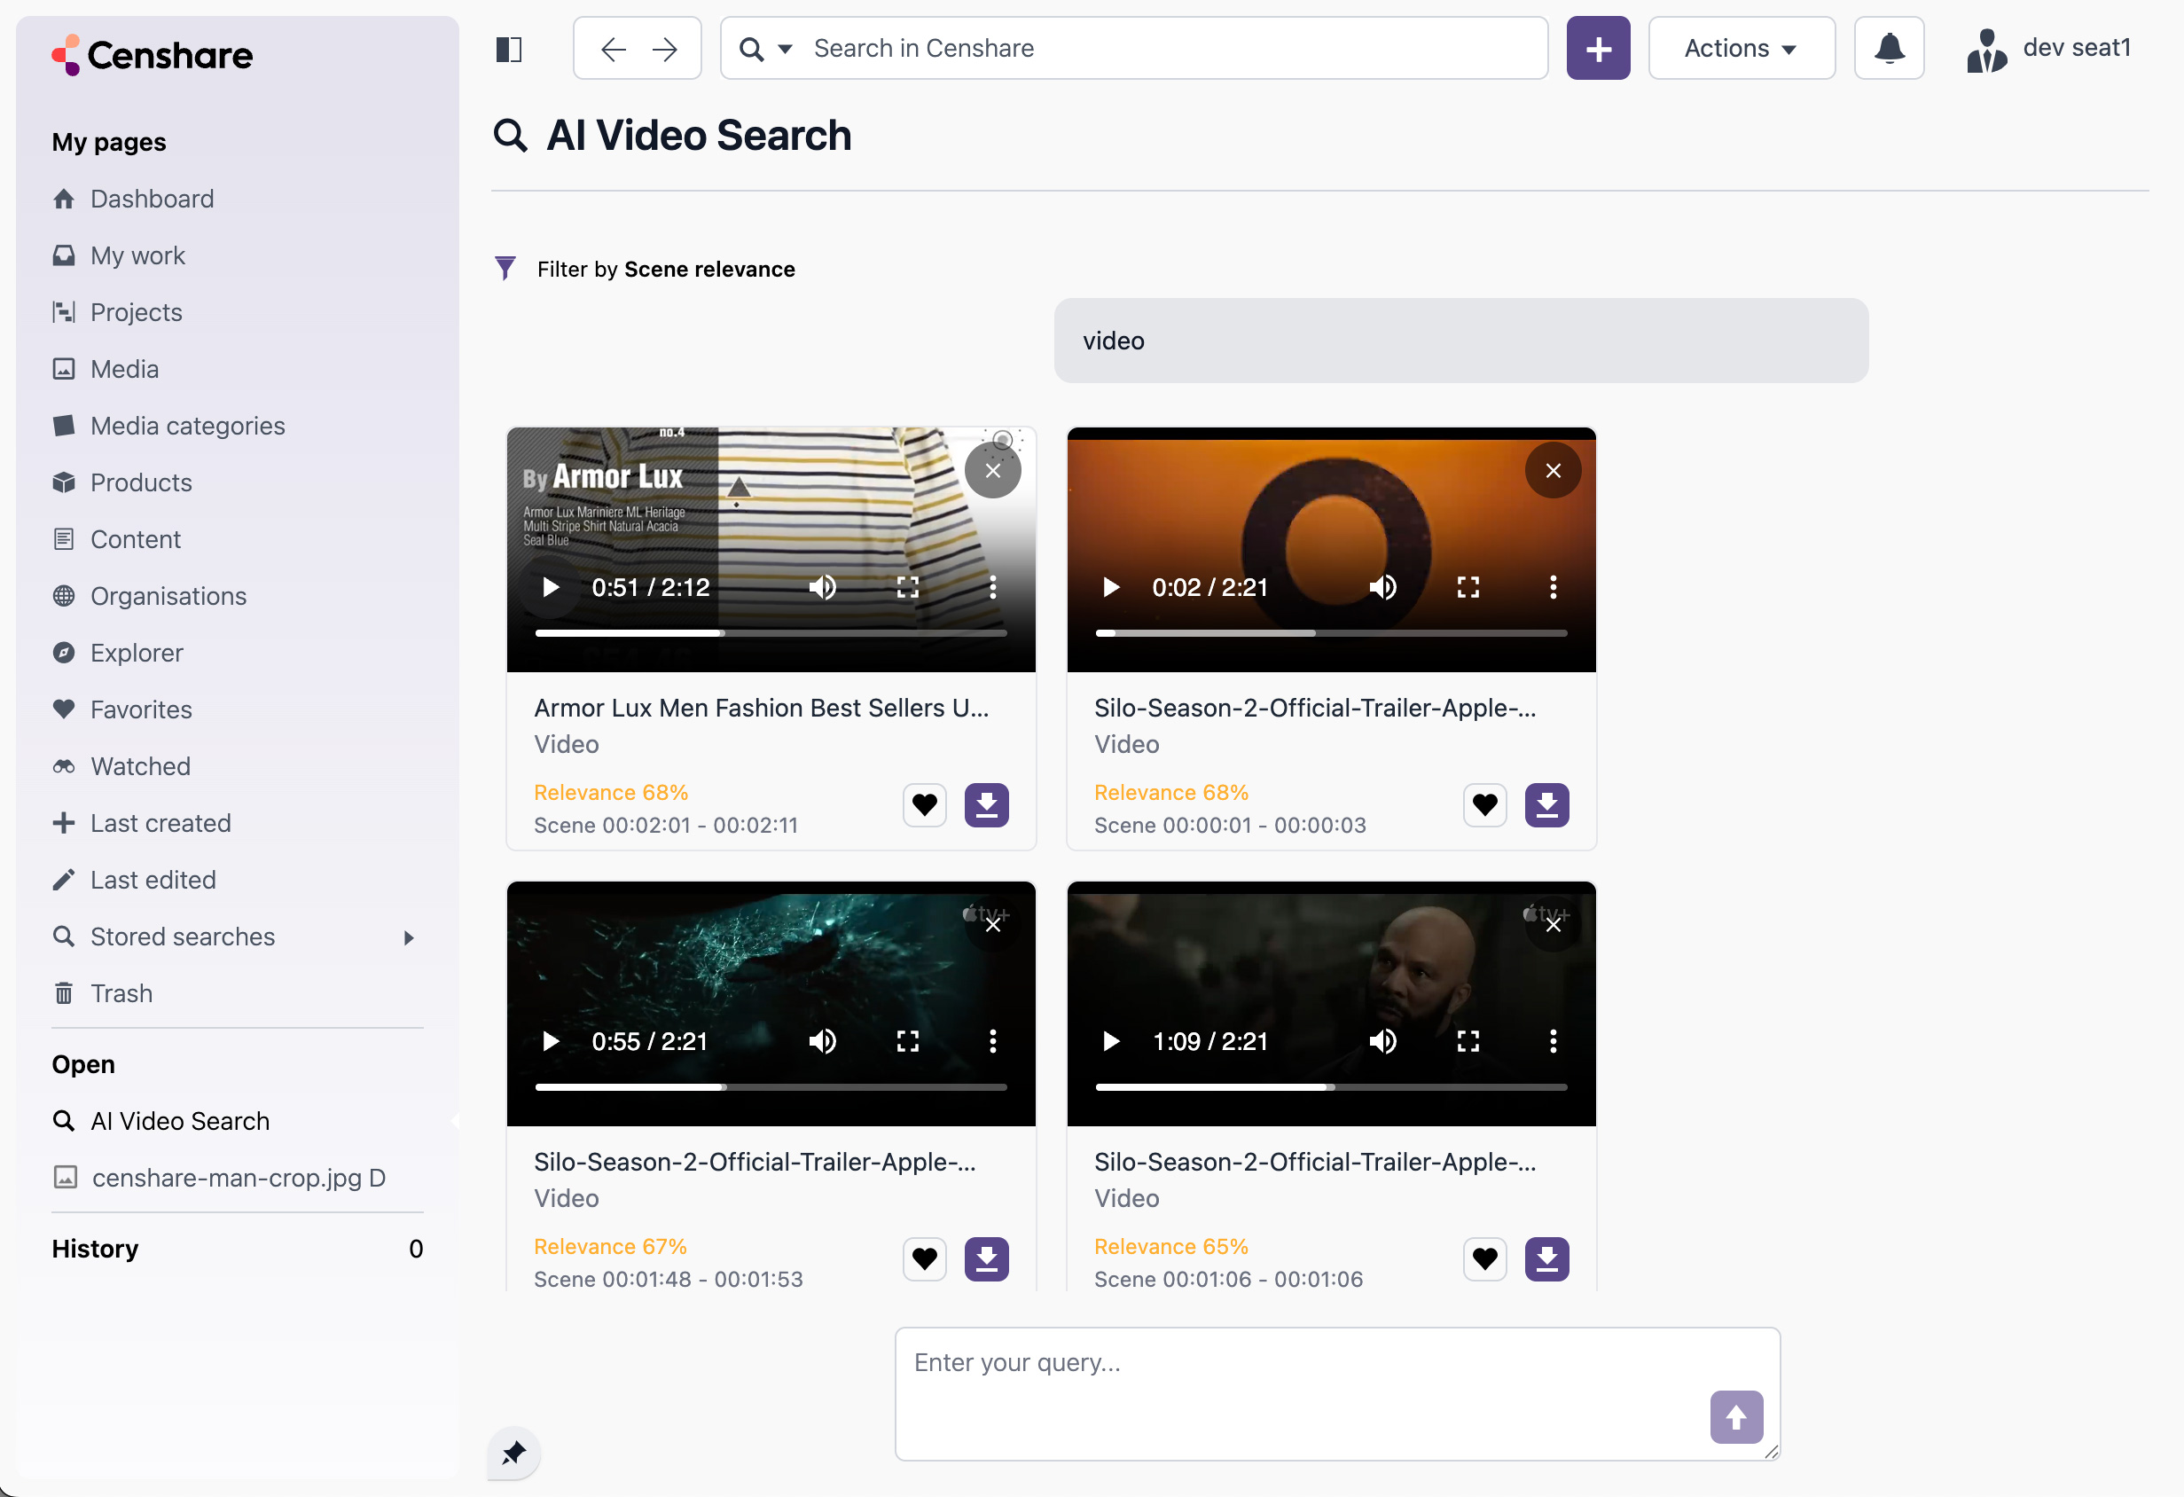Screen dimensions: 2184x1497
Task: Favorite the Silo Relevance 67% video
Action: click(x=925, y=1259)
